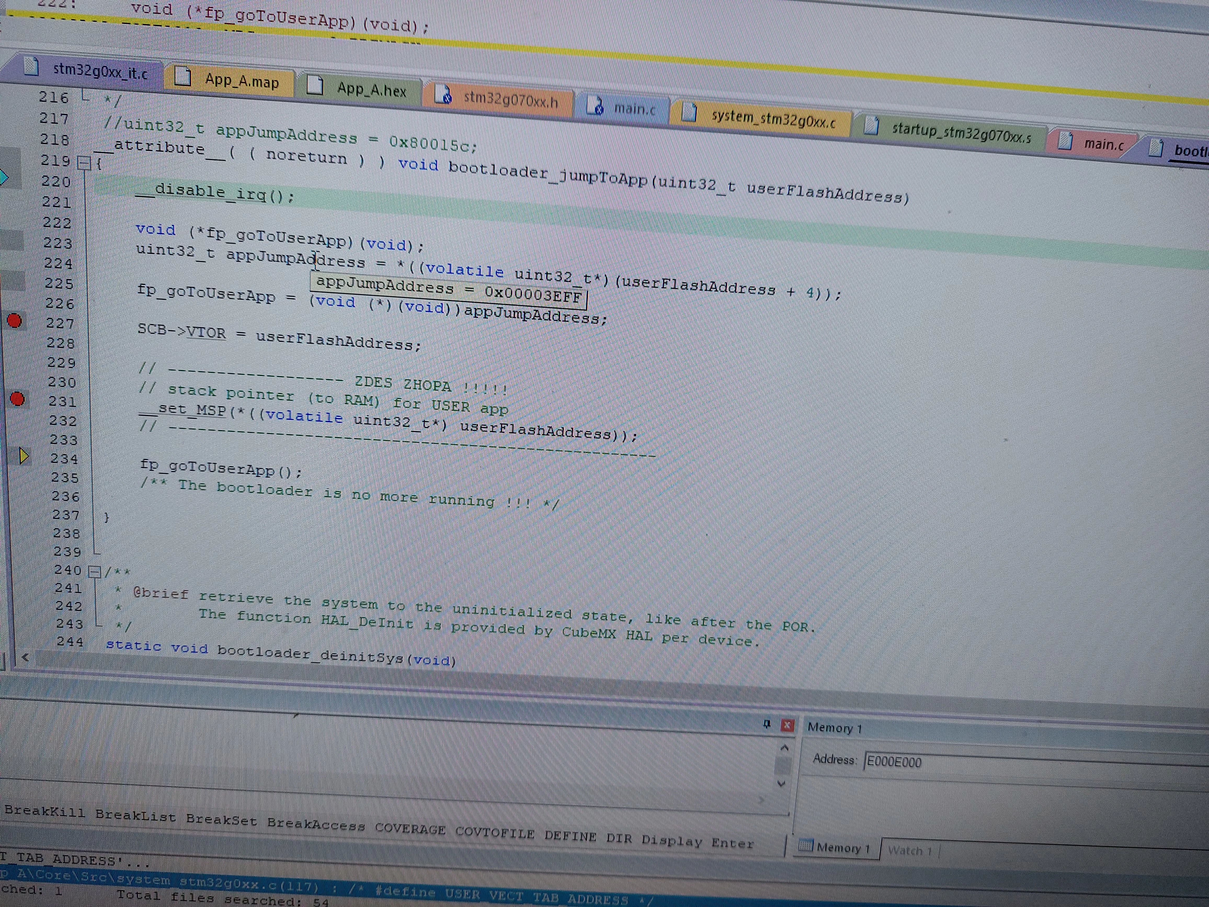Click the yellow execution arrow at line 234
The height and width of the screenshot is (907, 1209).
[24, 455]
